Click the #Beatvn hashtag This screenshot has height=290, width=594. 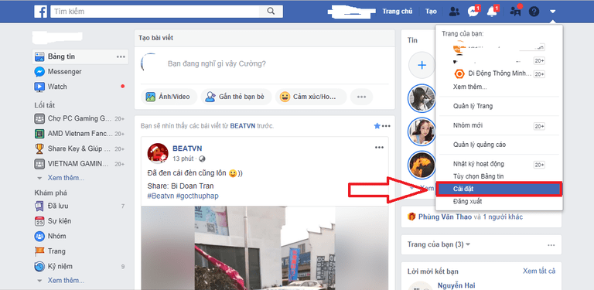161,196
